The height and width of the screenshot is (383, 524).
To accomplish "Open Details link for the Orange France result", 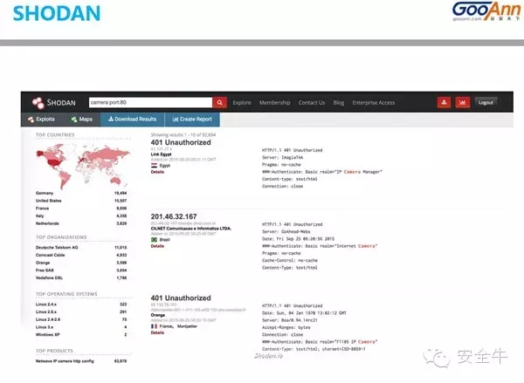I will [157, 332].
